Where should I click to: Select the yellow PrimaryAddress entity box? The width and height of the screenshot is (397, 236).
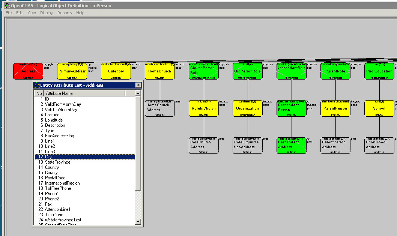(72, 71)
